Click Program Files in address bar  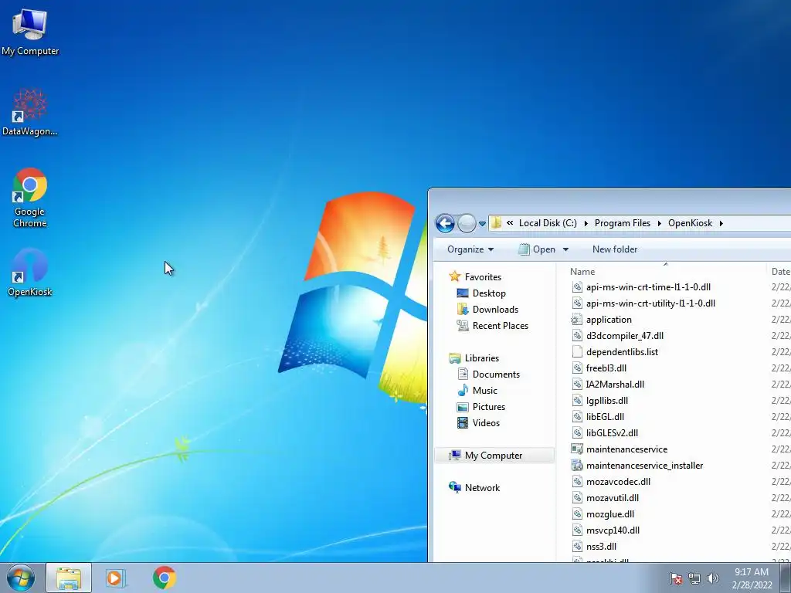622,223
